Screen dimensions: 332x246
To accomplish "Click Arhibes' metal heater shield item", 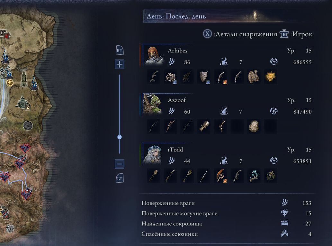I will click(x=204, y=77).
